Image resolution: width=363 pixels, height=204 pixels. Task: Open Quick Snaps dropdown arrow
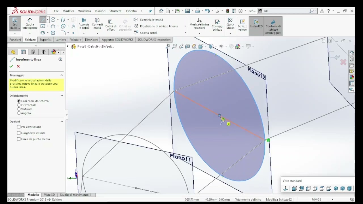coord(230,33)
